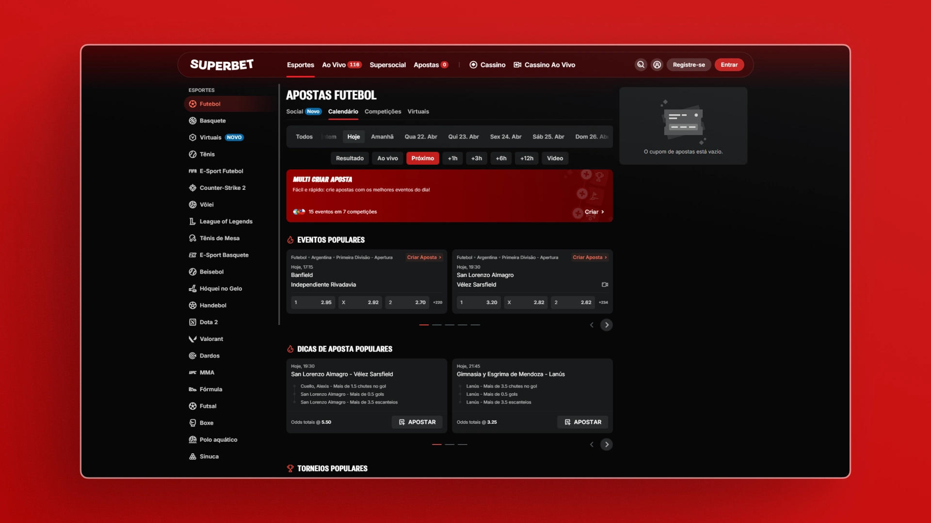Click the video stream icon on San Lorenzo match

pos(605,285)
